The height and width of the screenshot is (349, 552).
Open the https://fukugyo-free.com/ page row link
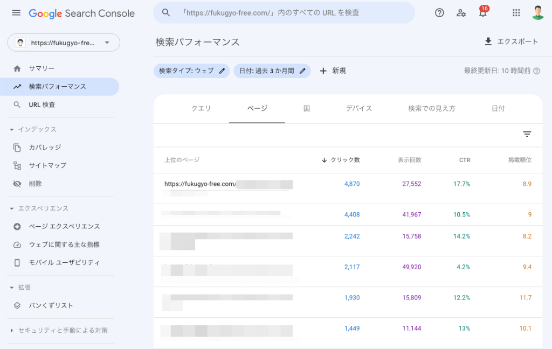200,184
